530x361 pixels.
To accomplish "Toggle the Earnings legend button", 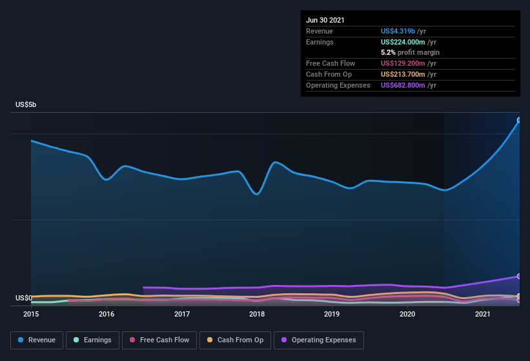I will [92, 340].
